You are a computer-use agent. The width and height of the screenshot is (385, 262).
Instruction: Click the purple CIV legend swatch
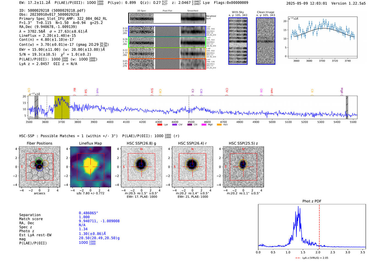pyautogui.click(x=174, y=125)
